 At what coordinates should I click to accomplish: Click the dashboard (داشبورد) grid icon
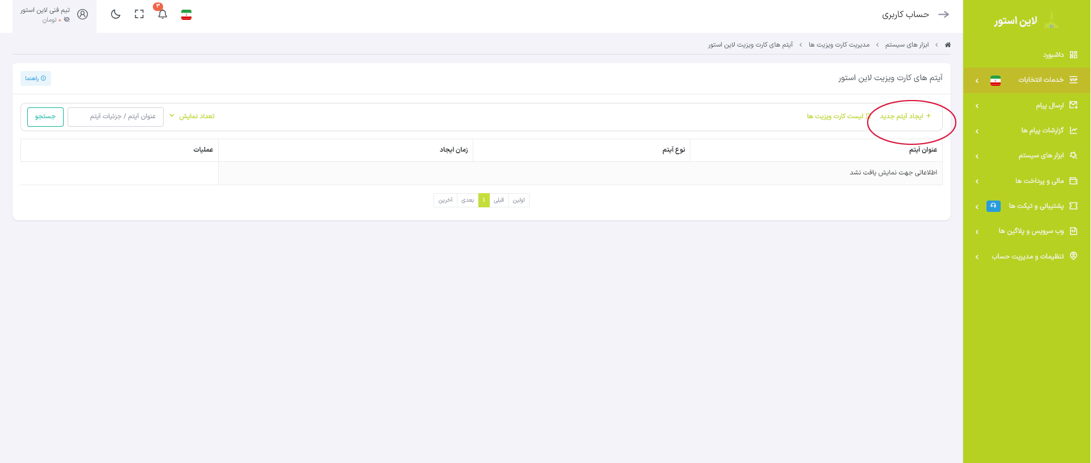click(1073, 55)
